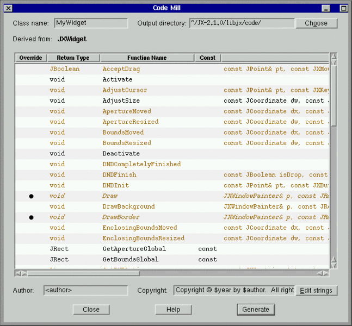Click the vertical scrollbar's top up arrow
This screenshot has width=352, height=326.
(334, 56)
